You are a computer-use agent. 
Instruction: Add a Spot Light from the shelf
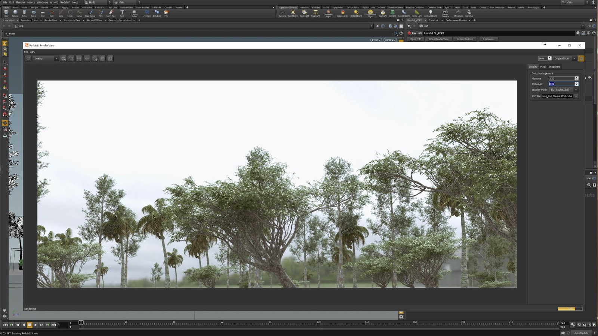(x=305, y=13)
